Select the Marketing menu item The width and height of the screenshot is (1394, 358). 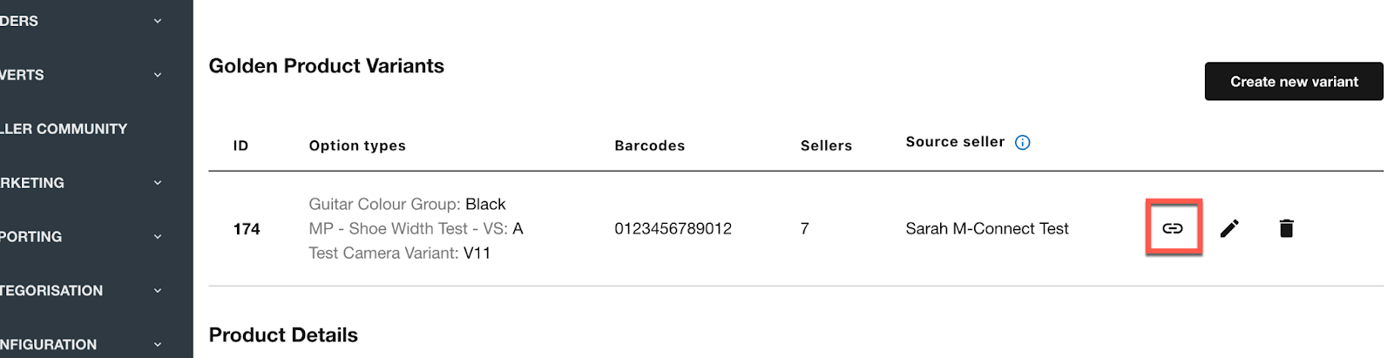click(32, 183)
